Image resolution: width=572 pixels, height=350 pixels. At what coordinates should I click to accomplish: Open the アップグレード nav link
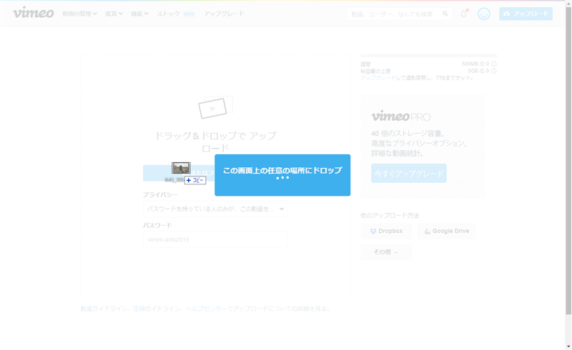click(x=224, y=14)
